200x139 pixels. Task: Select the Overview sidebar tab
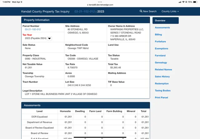click(x=160, y=21)
